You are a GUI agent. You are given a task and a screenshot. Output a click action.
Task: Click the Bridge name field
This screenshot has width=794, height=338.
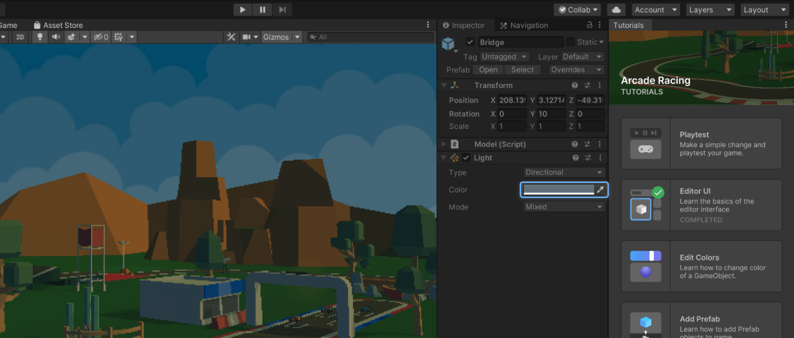click(520, 42)
